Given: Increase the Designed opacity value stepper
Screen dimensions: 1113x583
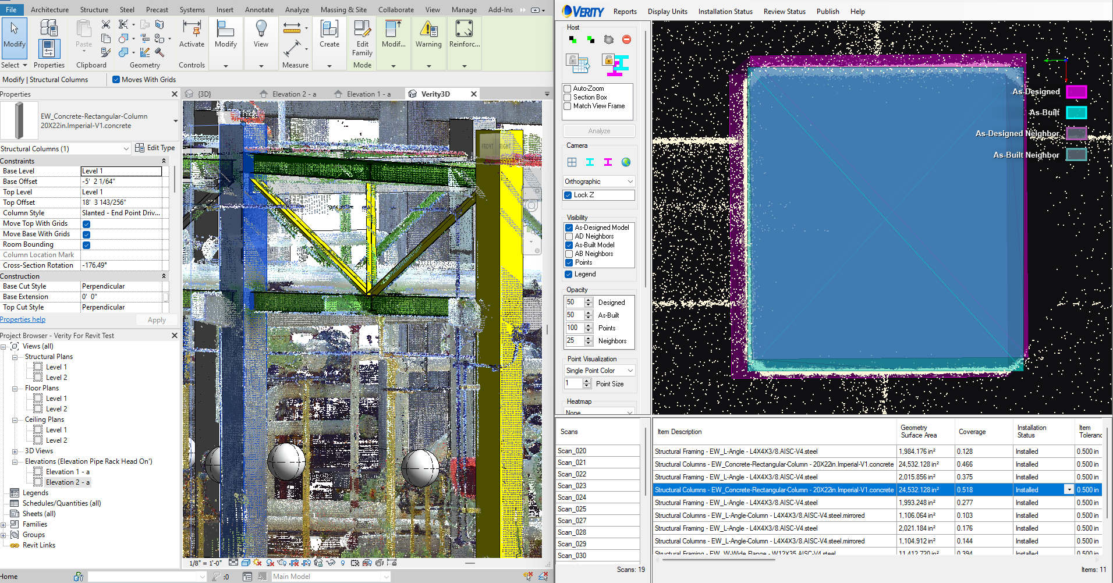Looking at the screenshot, I should 587,299.
